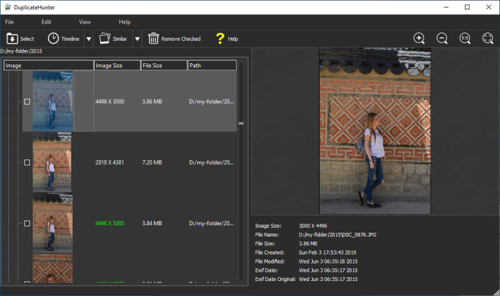
Task: Click the Timeline clock icon
Action: point(53,39)
